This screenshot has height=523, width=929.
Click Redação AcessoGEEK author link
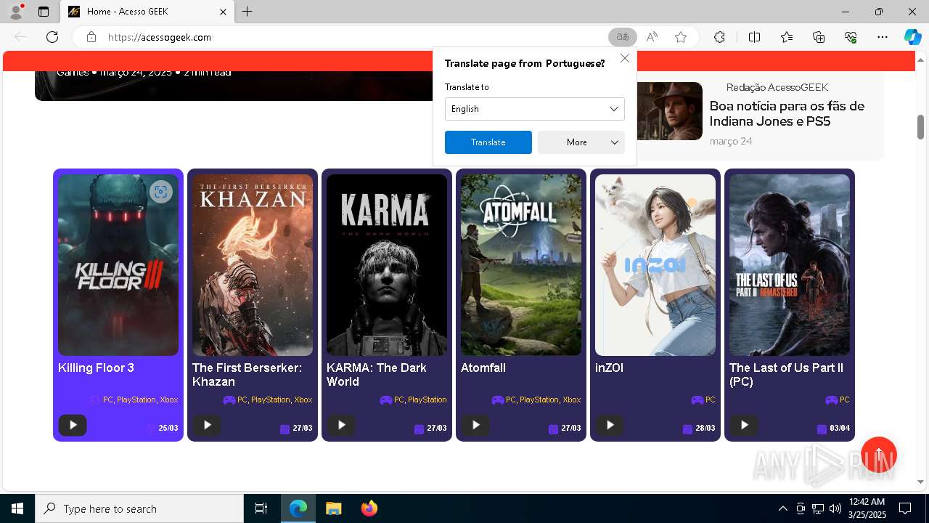(777, 87)
